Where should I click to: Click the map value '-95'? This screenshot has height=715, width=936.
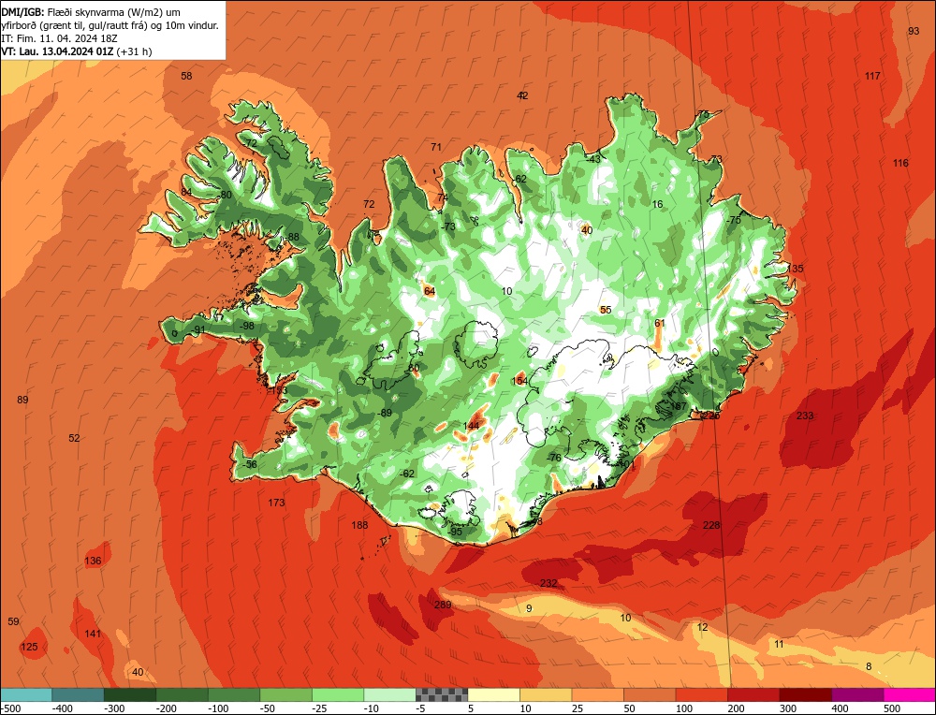[454, 532]
